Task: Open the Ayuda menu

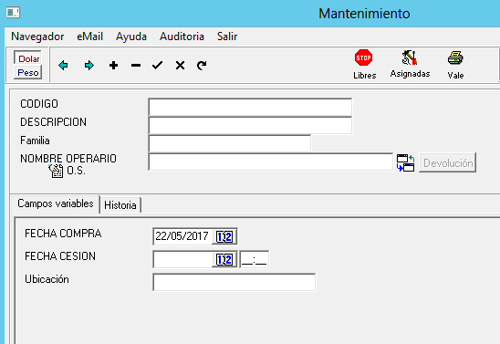Action: coord(131,36)
